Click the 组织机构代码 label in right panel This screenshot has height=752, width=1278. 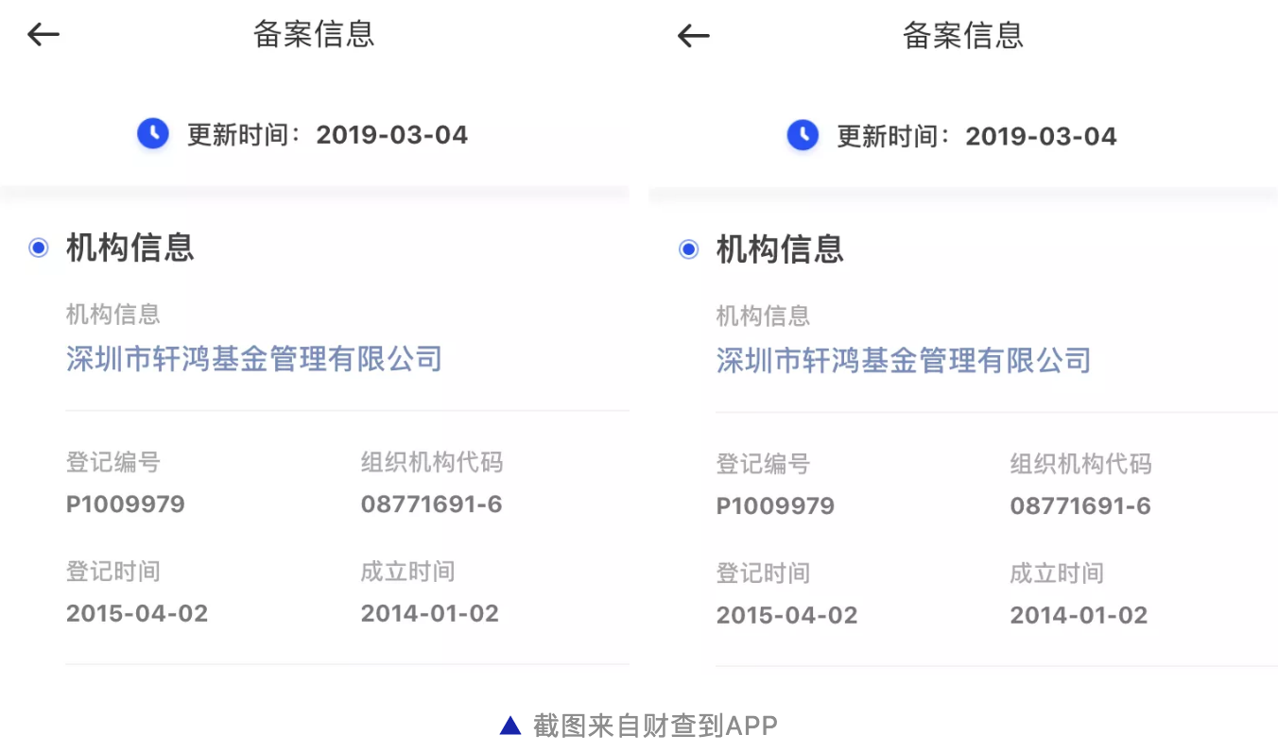tap(1080, 464)
